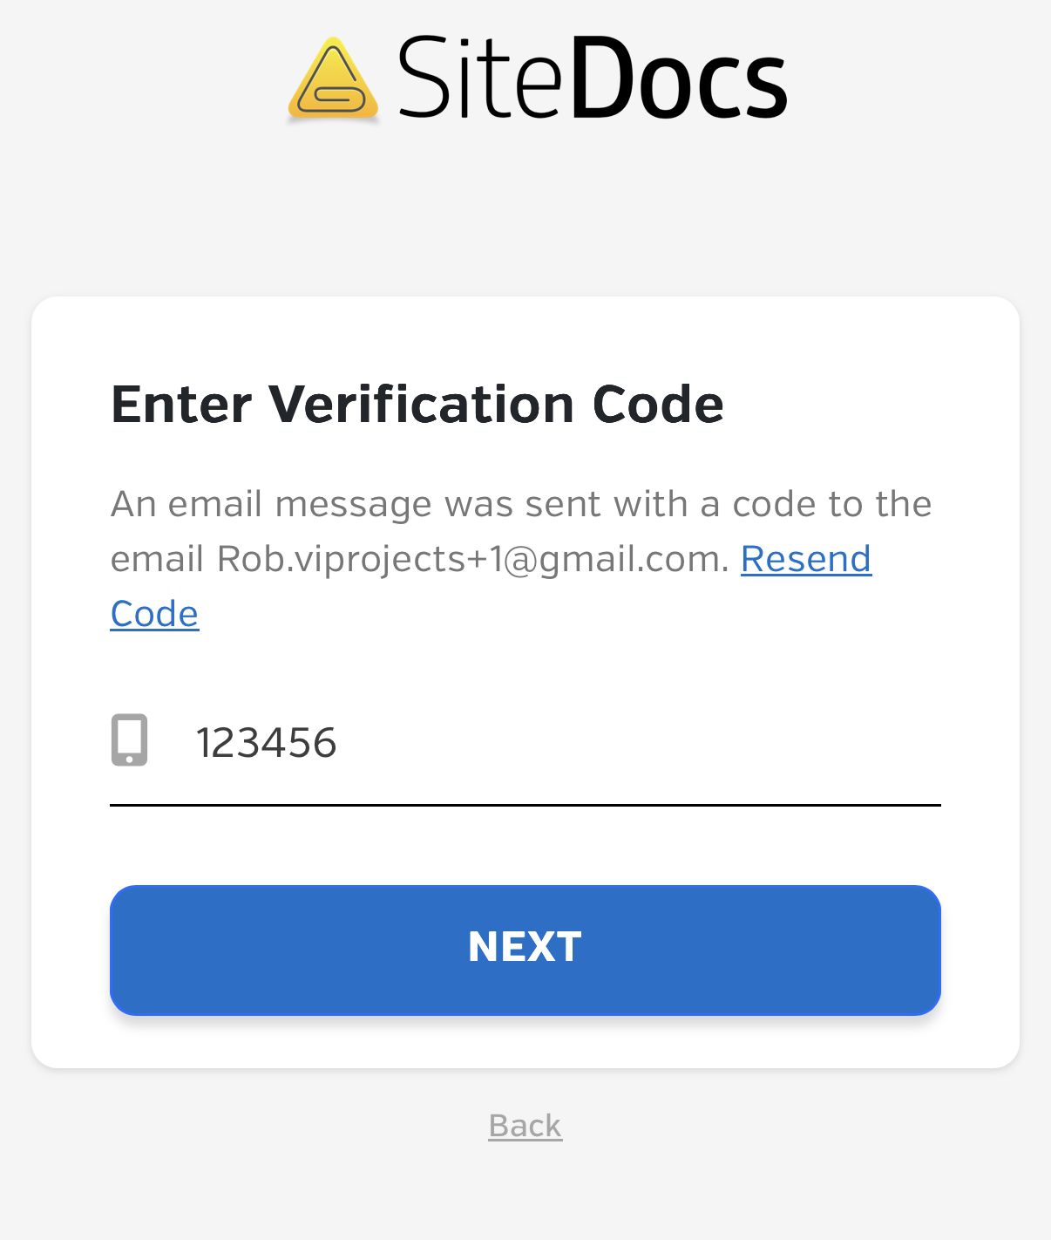Screen dimensions: 1051x1240
Task: Click the white NEXT label on the button
Action: tap(525, 947)
